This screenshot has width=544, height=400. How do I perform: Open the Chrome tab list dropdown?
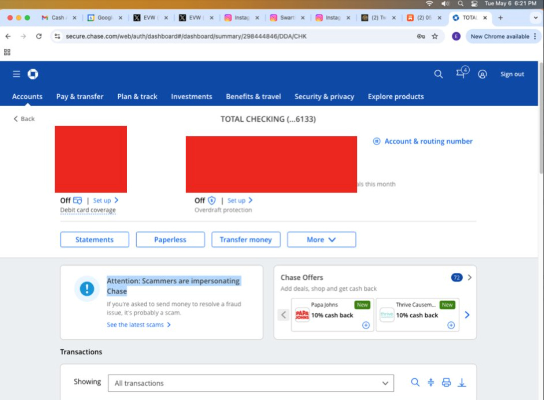click(536, 17)
